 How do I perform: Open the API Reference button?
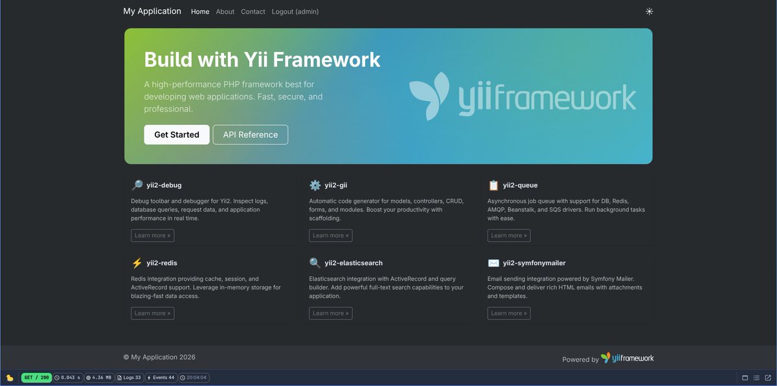click(x=251, y=135)
